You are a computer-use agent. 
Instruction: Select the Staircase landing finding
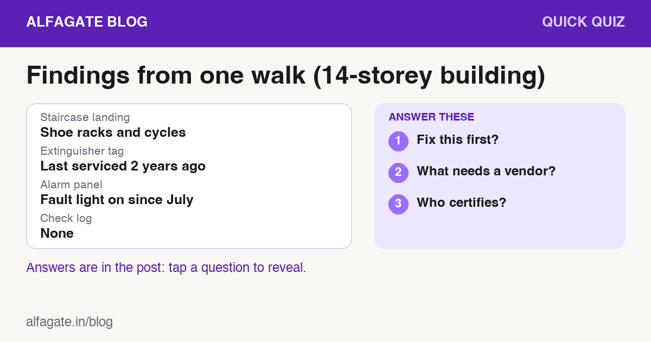click(x=85, y=117)
